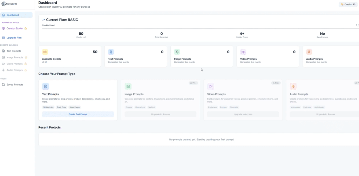Viewport: 359px width, 176px height.
Task: Open Saved Prompts in the sidebar
Action: tap(15, 84)
